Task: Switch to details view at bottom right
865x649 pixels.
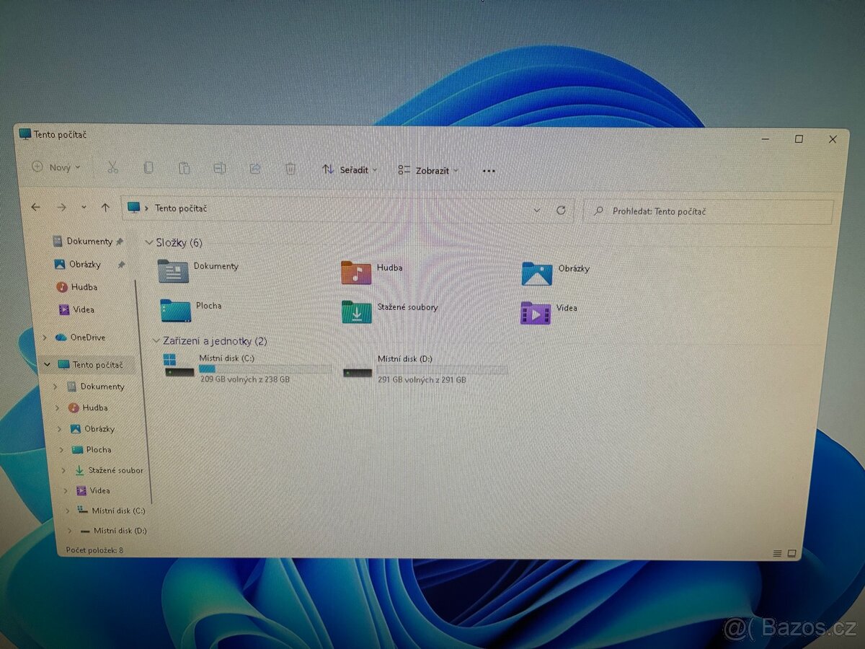Action: point(777,554)
